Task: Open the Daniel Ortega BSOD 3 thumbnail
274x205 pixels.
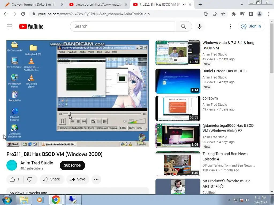Action: click(x=178, y=81)
